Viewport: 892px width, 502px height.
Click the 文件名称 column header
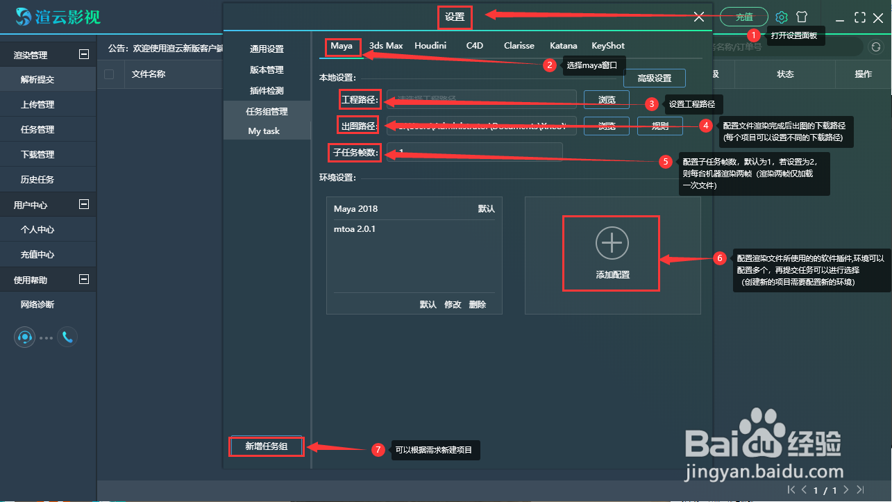click(149, 74)
